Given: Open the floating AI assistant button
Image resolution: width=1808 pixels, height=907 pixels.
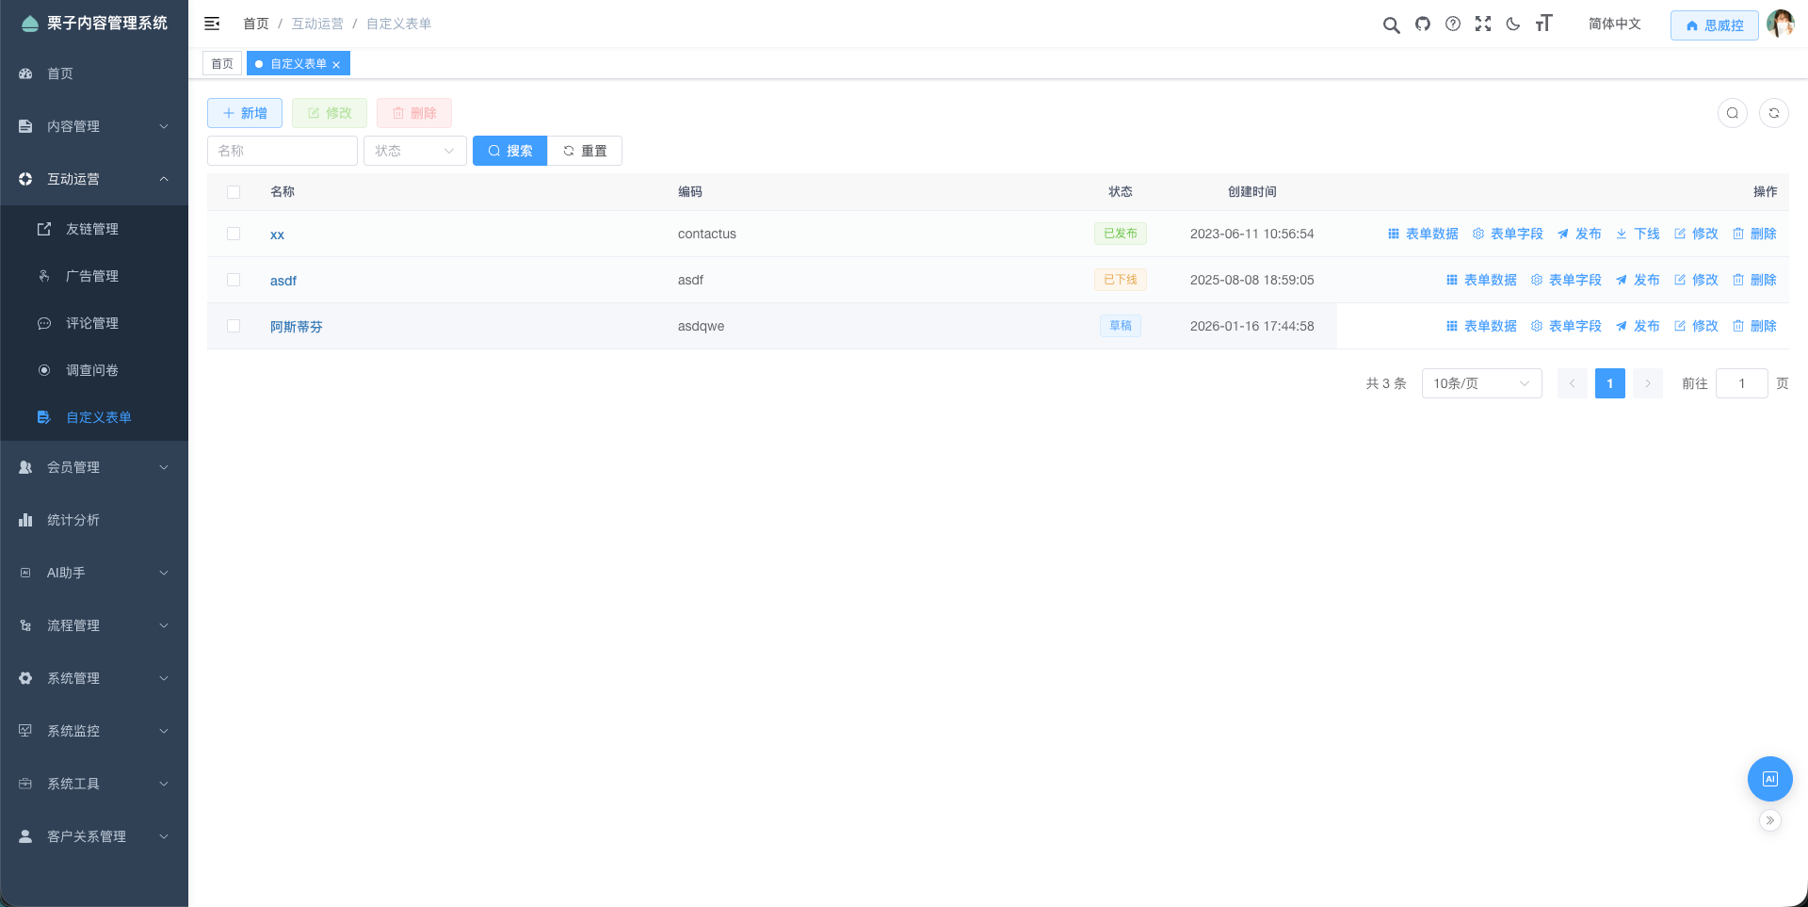Looking at the screenshot, I should pyautogui.click(x=1770, y=779).
